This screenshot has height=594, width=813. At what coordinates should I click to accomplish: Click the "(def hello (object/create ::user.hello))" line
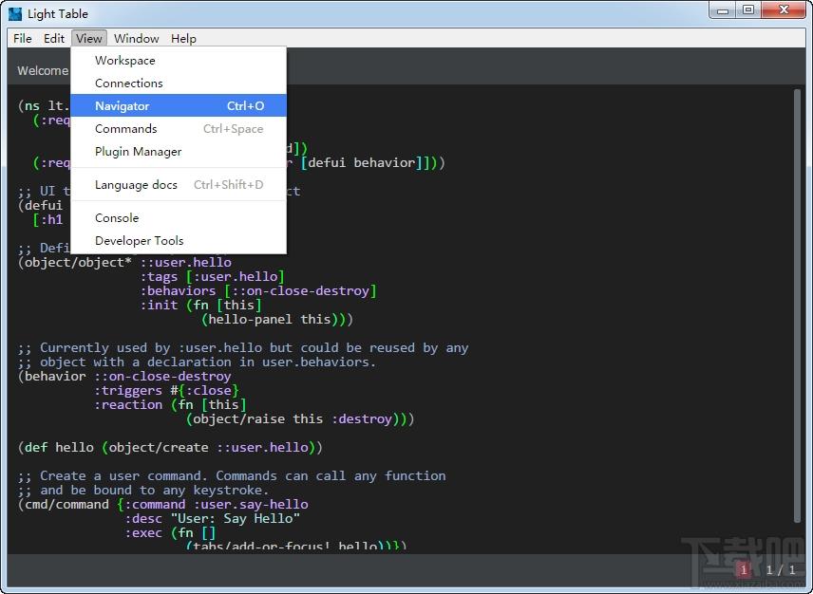(170, 448)
